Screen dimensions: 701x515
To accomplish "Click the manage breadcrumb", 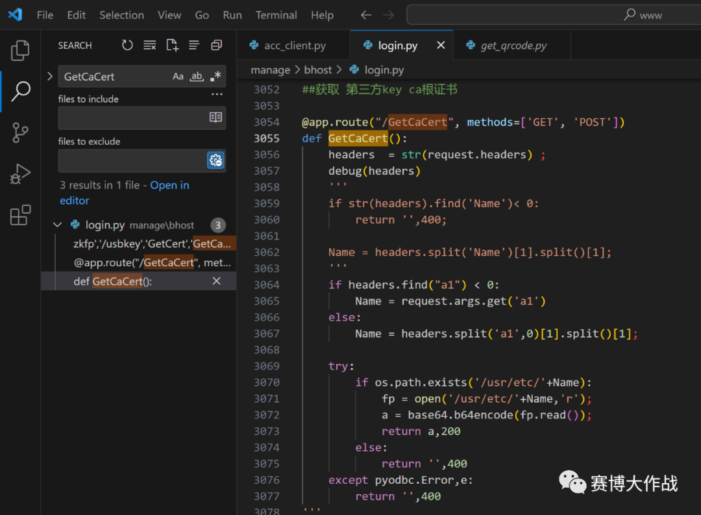I will 271,70.
